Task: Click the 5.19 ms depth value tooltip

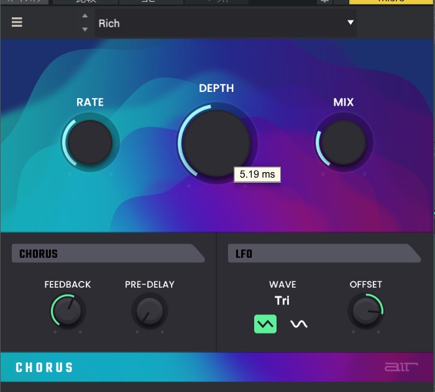Action: [257, 175]
